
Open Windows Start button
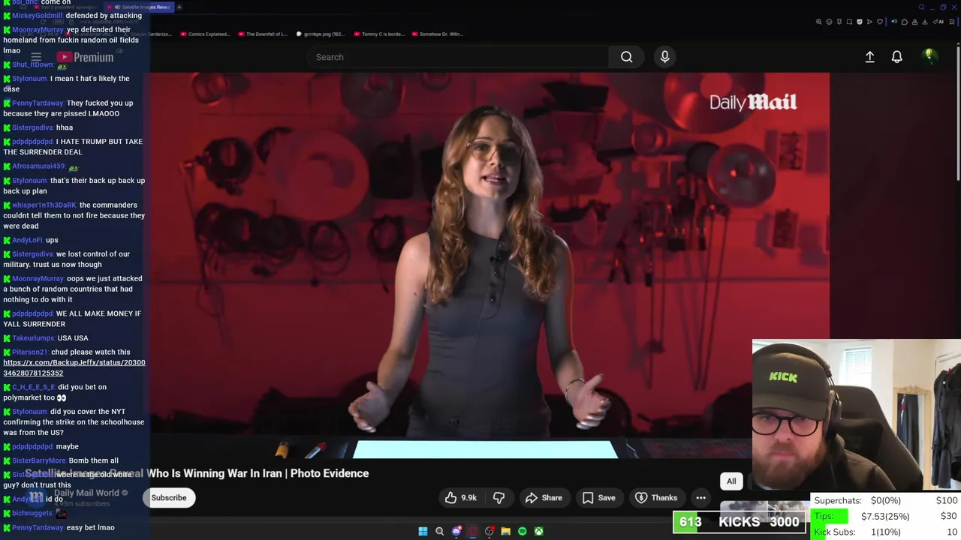(x=423, y=531)
